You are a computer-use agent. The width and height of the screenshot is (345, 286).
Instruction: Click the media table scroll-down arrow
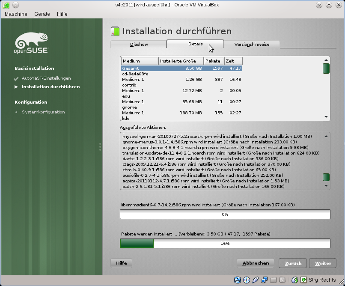pyautogui.click(x=326, y=117)
